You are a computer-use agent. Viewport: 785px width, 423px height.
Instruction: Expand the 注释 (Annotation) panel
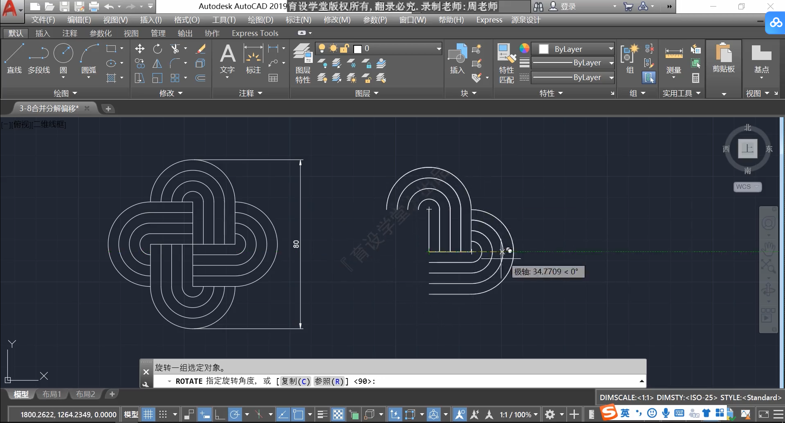pyautogui.click(x=251, y=93)
